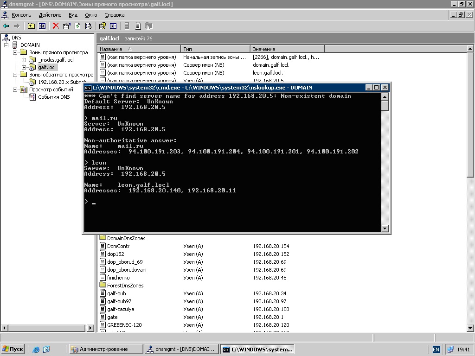475x356 pixels.
Task: Click scroll-down arrow in cmd window
Action: (385, 229)
